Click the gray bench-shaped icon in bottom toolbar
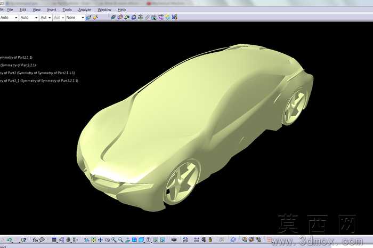The height and width of the screenshot is (248, 373). click(197, 240)
